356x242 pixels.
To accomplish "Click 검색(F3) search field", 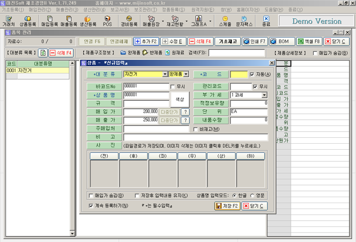I will pyautogui.click(x=237, y=53).
